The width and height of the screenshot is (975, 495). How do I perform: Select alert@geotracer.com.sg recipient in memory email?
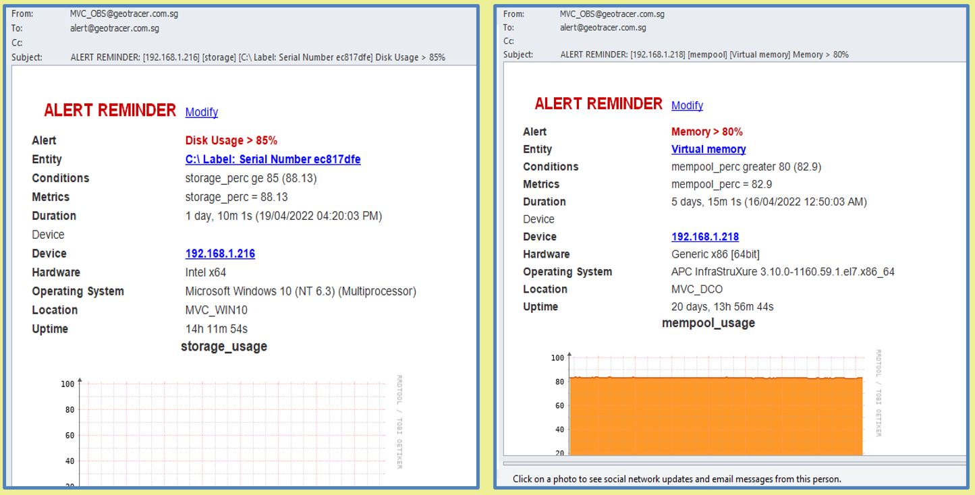pyautogui.click(x=603, y=28)
